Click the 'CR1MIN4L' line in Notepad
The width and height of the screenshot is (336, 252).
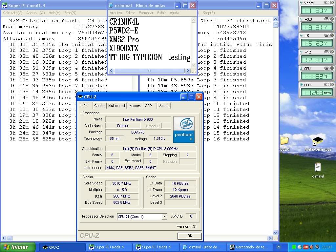click(x=124, y=22)
